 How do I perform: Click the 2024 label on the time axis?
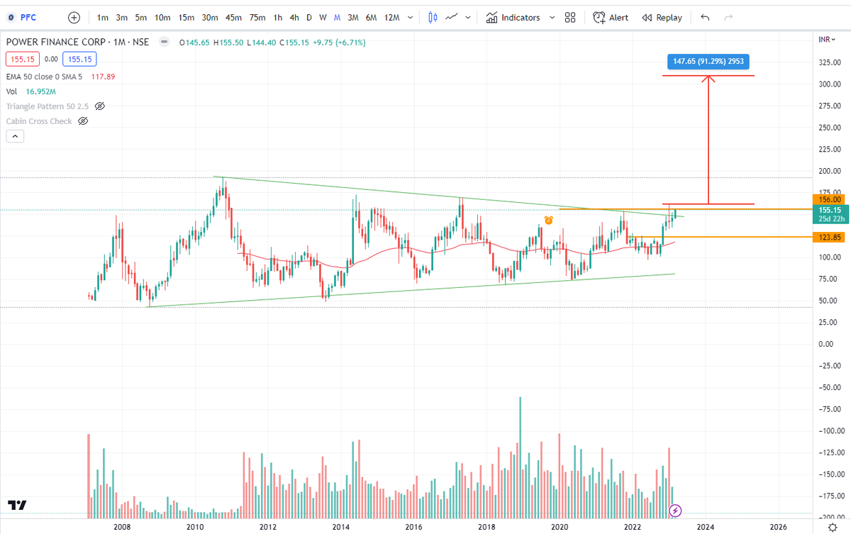pos(705,527)
